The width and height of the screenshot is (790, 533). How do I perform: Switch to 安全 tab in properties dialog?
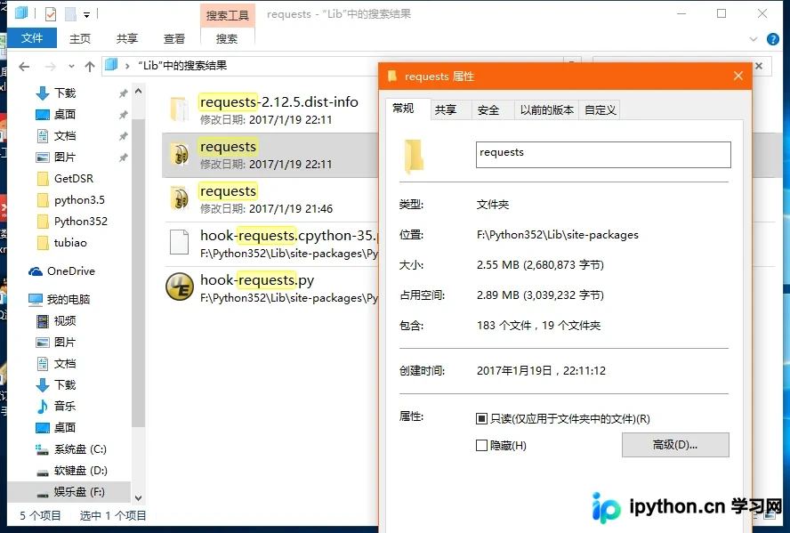[488, 109]
